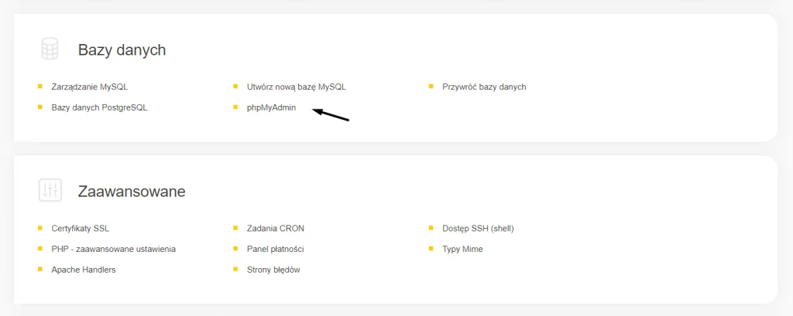Click the Bazy danych section heading

point(122,50)
